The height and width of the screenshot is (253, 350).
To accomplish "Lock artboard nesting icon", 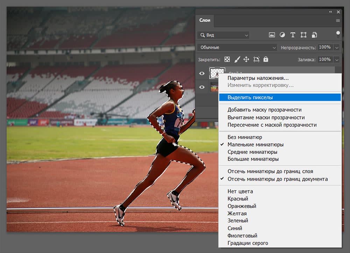I will point(256,59).
